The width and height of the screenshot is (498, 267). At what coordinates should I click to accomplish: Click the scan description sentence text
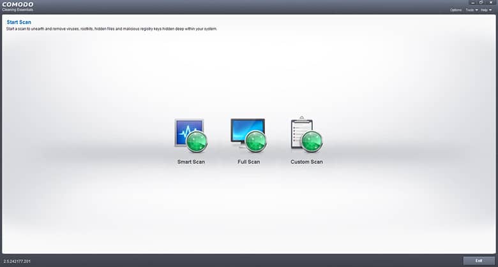pyautogui.click(x=112, y=29)
